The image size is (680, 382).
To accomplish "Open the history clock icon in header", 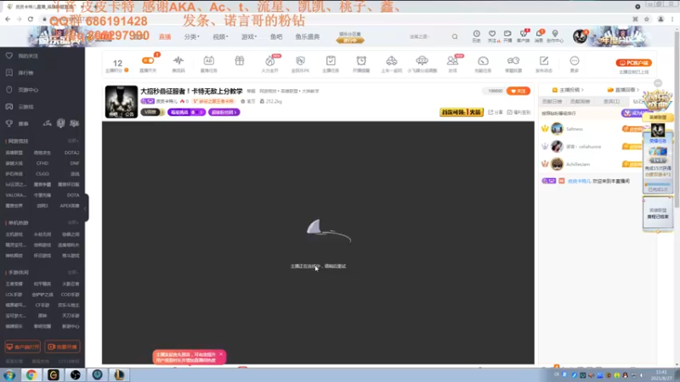I will coord(476,34).
